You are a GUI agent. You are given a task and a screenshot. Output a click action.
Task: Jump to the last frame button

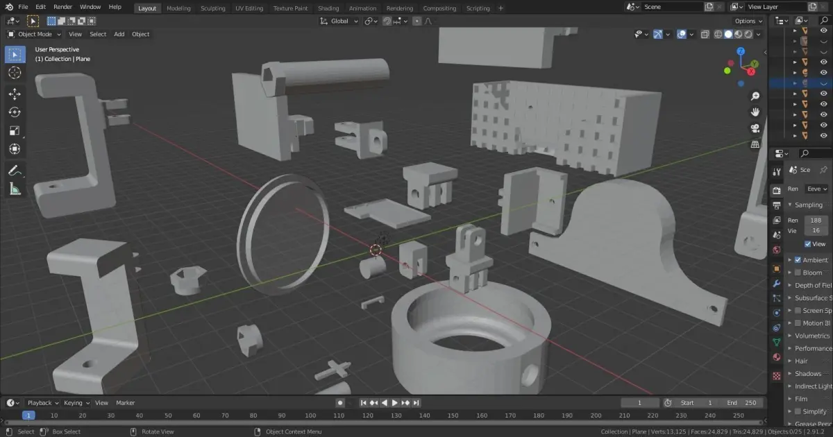(416, 403)
